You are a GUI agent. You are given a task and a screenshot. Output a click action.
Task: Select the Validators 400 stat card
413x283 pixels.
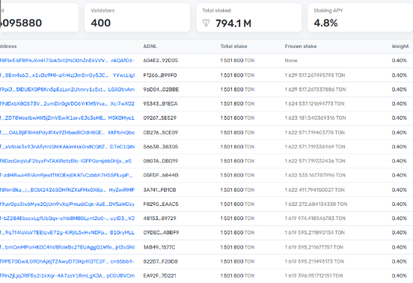pyautogui.click(x=137, y=17)
